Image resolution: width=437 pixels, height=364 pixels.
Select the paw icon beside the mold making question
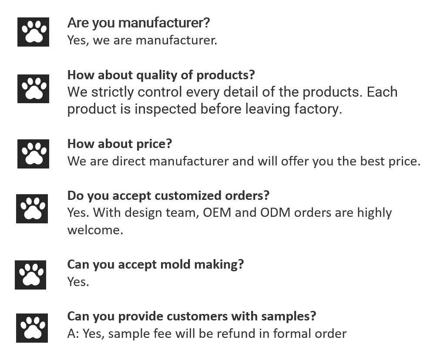pyautogui.click(x=30, y=275)
